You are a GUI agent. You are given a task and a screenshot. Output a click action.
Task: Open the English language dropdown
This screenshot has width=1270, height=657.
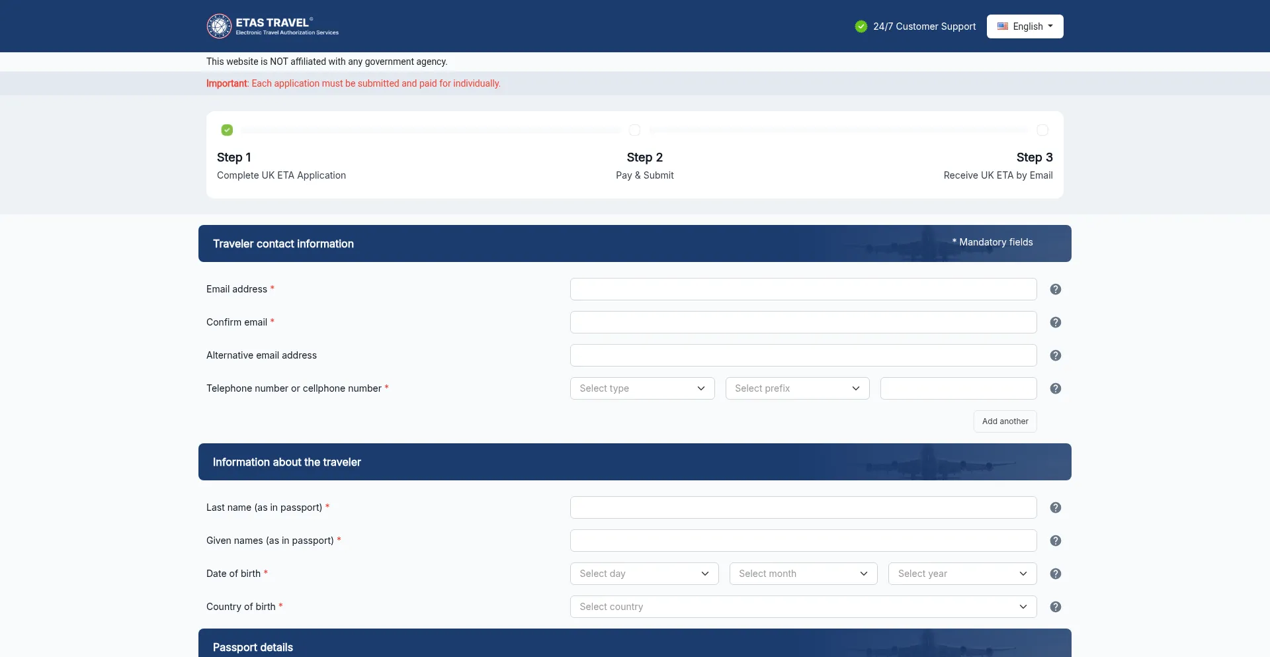click(1025, 26)
